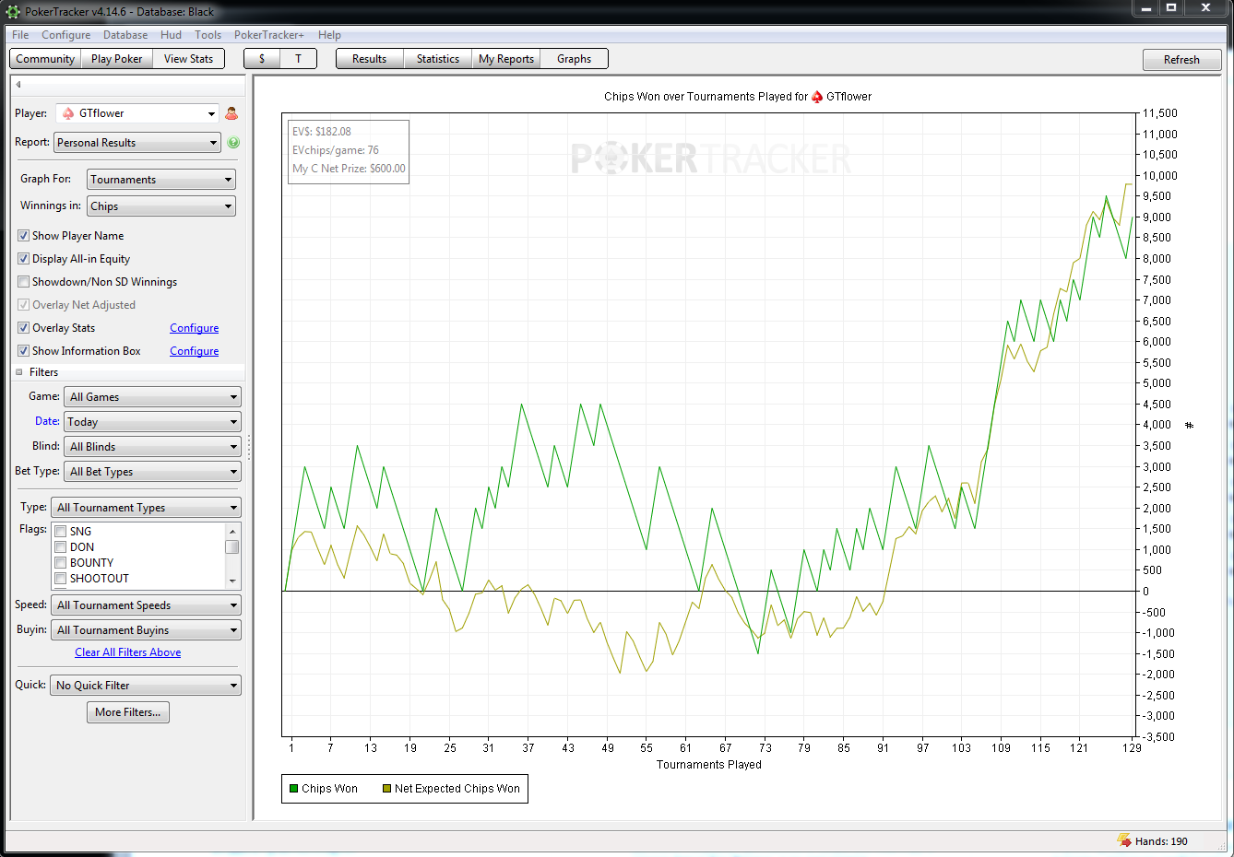Collapse the Filters section
The width and height of the screenshot is (1234, 857).
click(x=19, y=372)
